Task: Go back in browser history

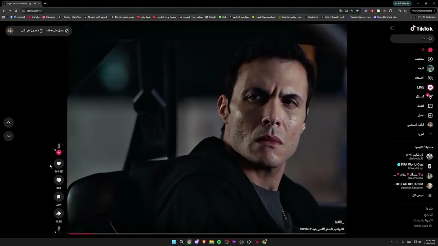Action: click(4, 11)
